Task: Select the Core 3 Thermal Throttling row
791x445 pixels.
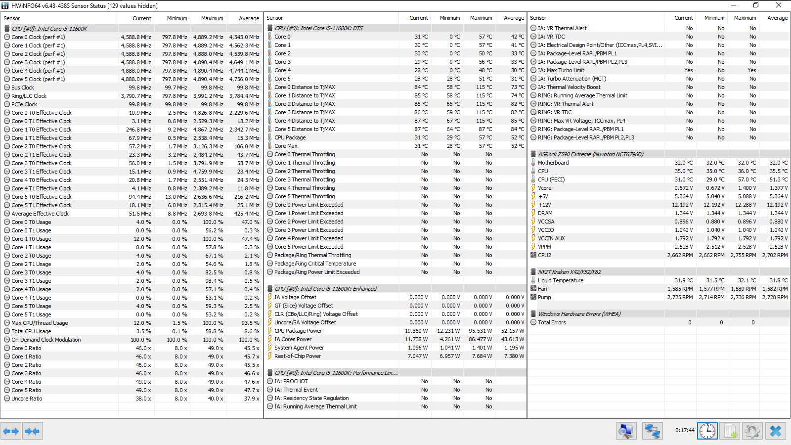Action: [395, 179]
